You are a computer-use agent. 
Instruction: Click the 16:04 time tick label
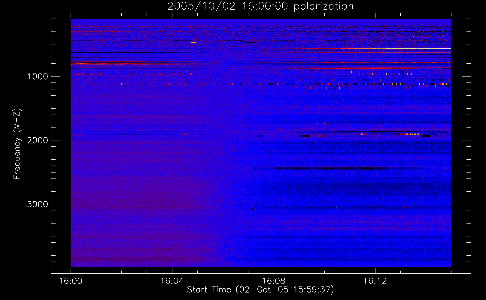[x=172, y=281]
